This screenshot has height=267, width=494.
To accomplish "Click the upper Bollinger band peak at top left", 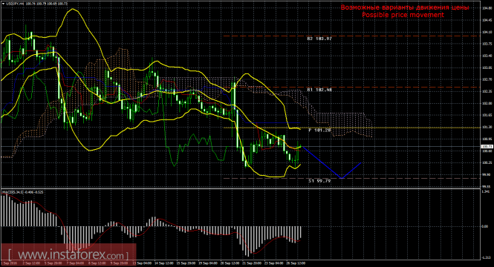I will coord(73,9).
